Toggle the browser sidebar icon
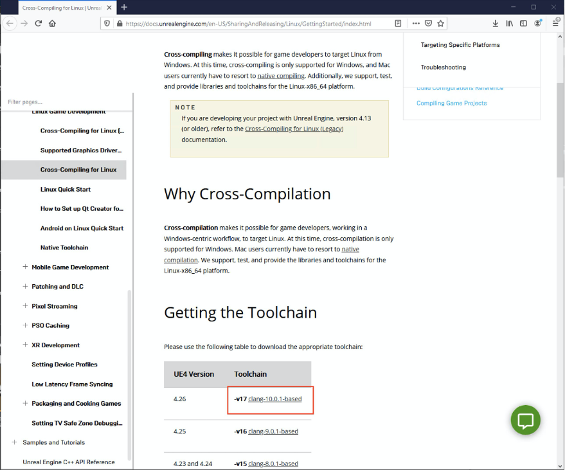The width and height of the screenshot is (565, 470). (523, 22)
